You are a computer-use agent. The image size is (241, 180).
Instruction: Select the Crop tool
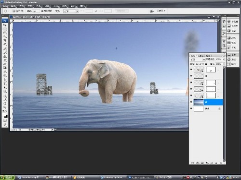(x=5, y=41)
